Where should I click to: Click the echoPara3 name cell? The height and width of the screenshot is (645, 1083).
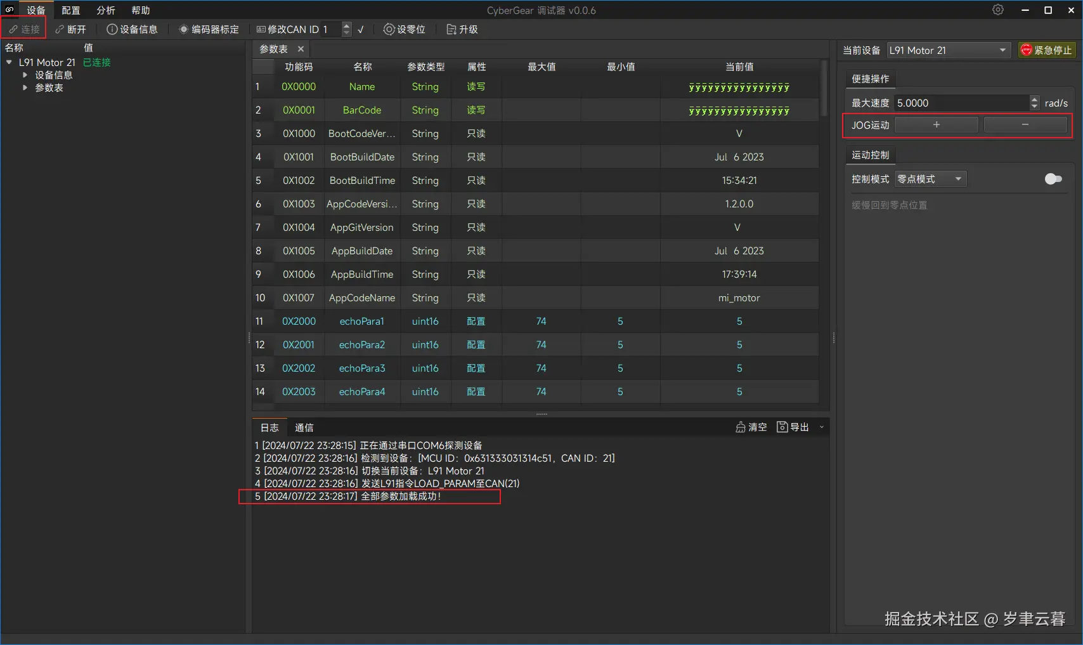click(x=362, y=368)
